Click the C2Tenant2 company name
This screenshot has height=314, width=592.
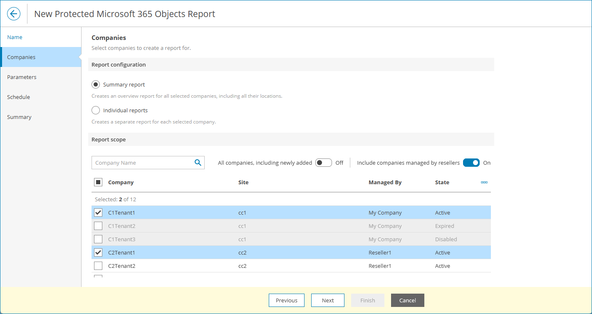pyautogui.click(x=121, y=266)
